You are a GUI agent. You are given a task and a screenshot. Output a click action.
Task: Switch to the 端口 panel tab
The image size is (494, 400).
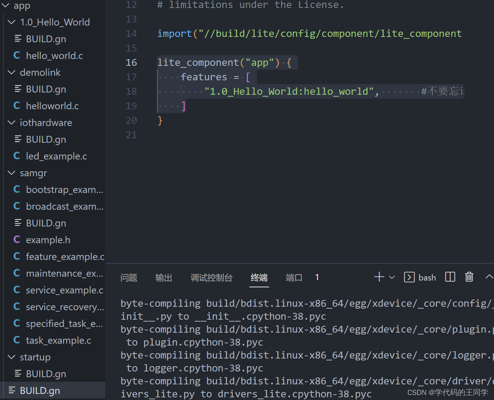(x=294, y=278)
